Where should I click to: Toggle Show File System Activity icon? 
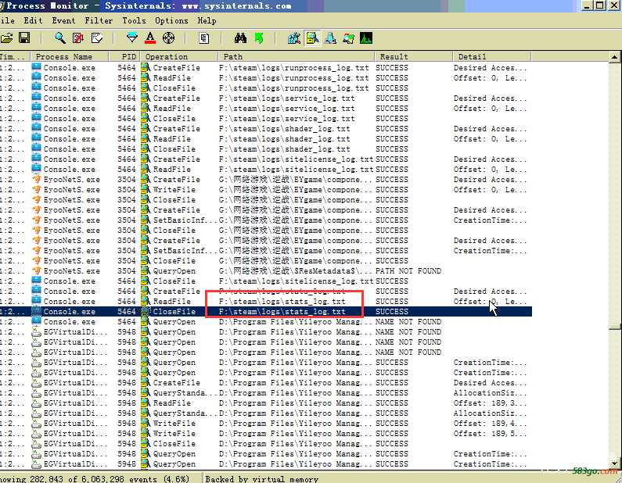coord(312,38)
